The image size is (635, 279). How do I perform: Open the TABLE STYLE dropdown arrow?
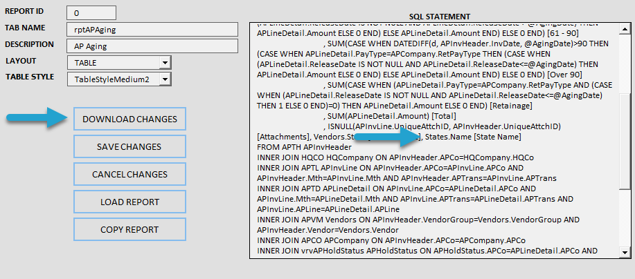coord(165,79)
